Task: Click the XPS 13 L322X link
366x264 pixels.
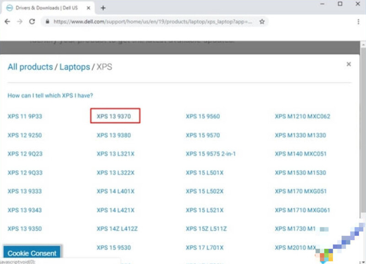Action: click(x=116, y=173)
